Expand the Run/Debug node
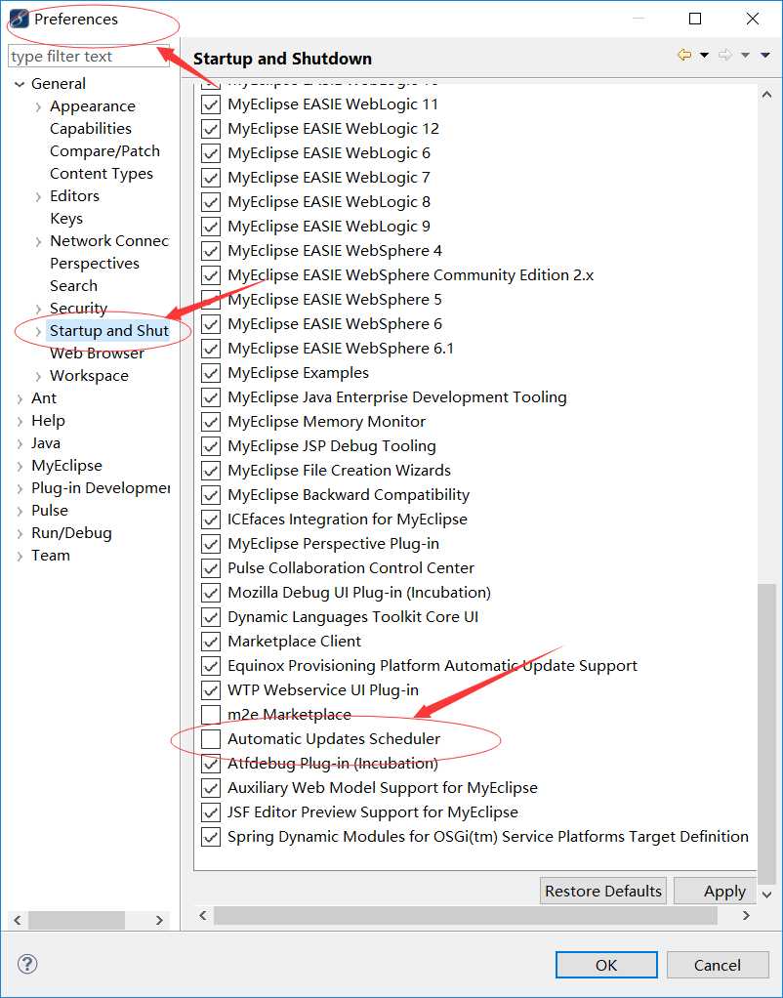783x998 pixels. [x=20, y=534]
